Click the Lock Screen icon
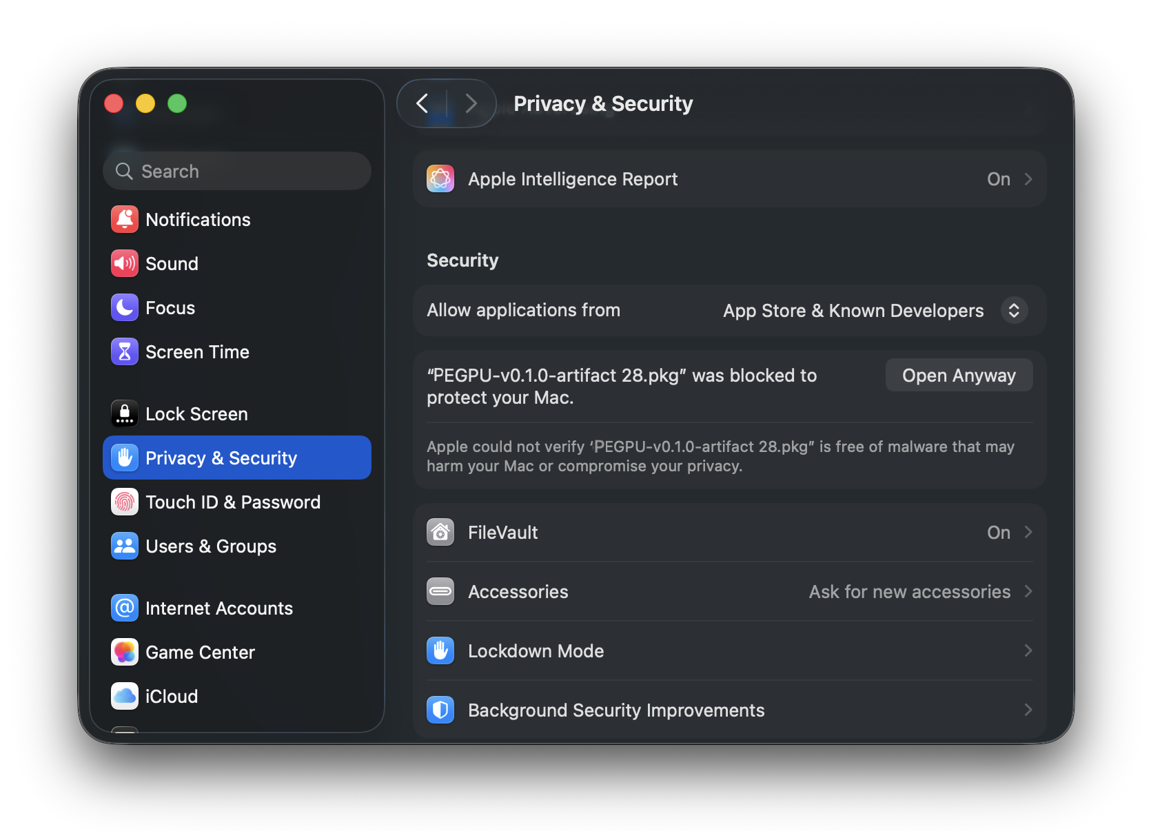 point(125,414)
